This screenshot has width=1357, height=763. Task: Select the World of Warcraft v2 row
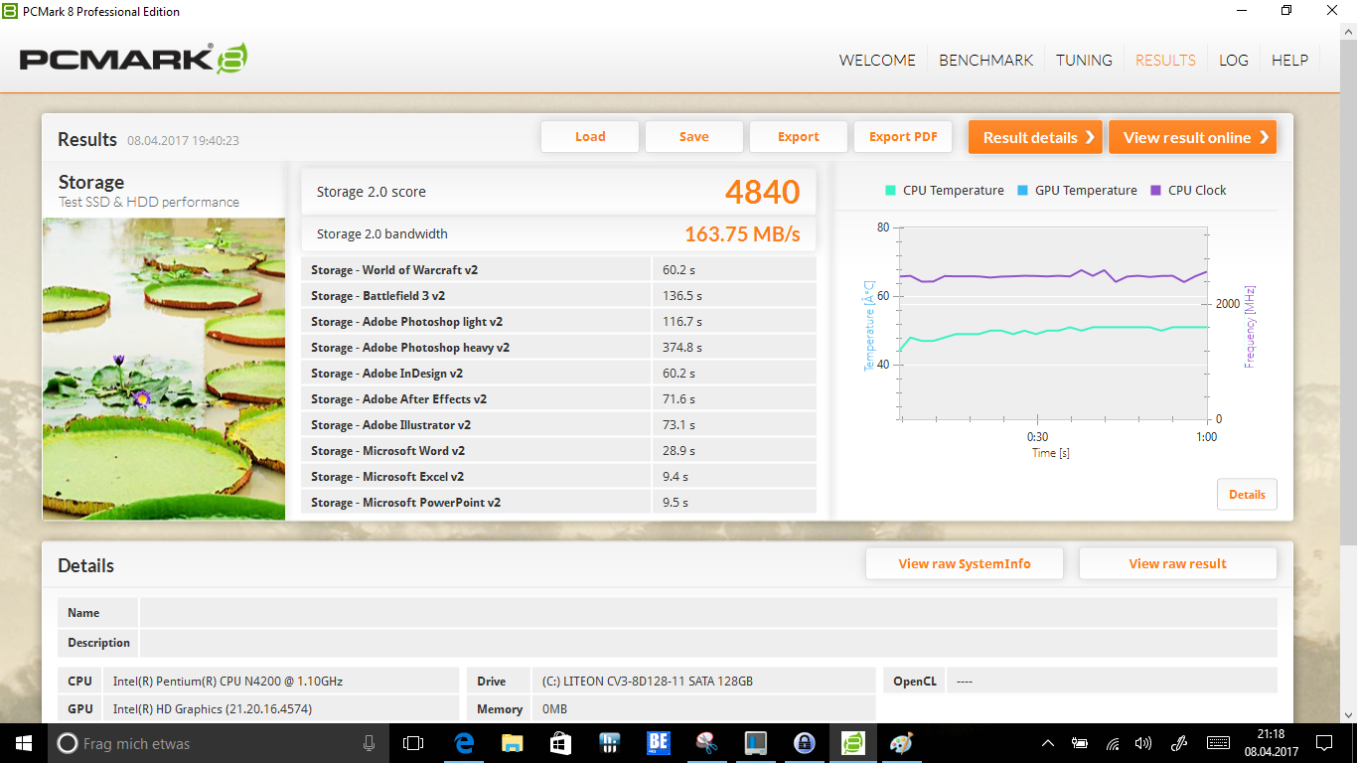coord(558,269)
